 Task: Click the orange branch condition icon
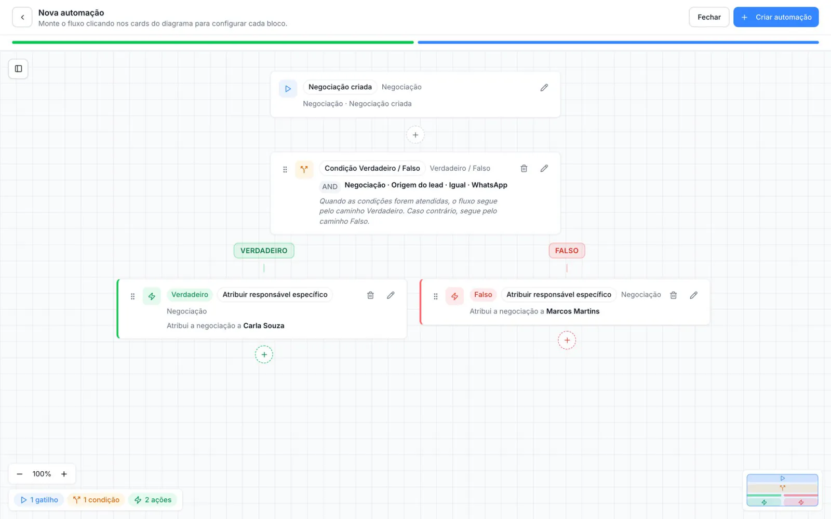(x=304, y=169)
